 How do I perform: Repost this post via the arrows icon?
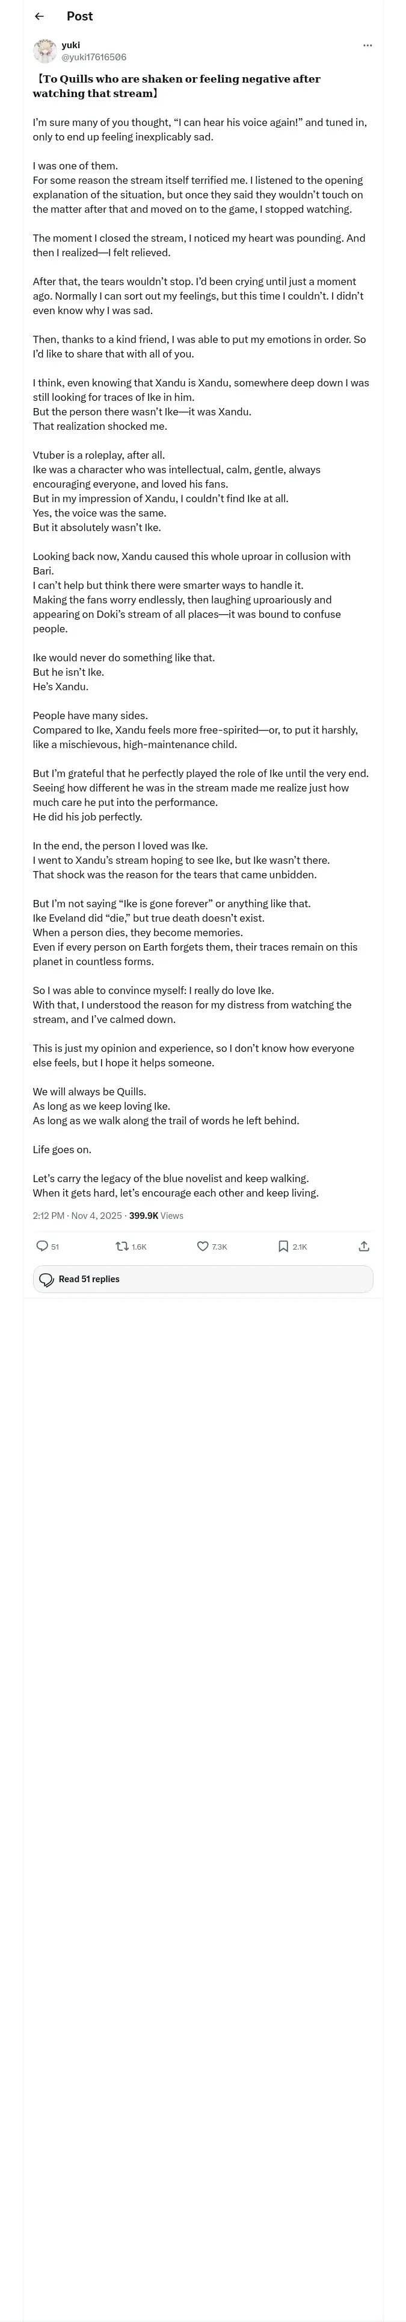tap(121, 1246)
